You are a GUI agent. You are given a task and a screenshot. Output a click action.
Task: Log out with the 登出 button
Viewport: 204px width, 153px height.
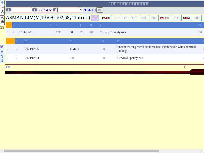coord(2,20)
